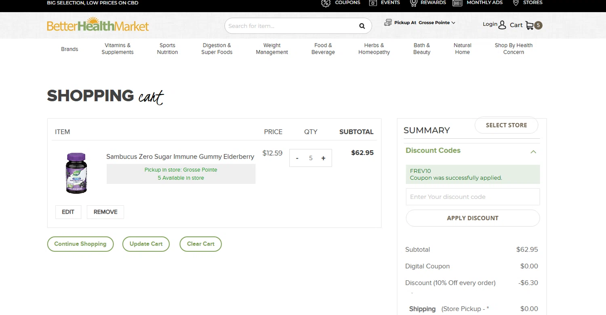
Task: Click the Update Cart button
Action: click(x=146, y=244)
